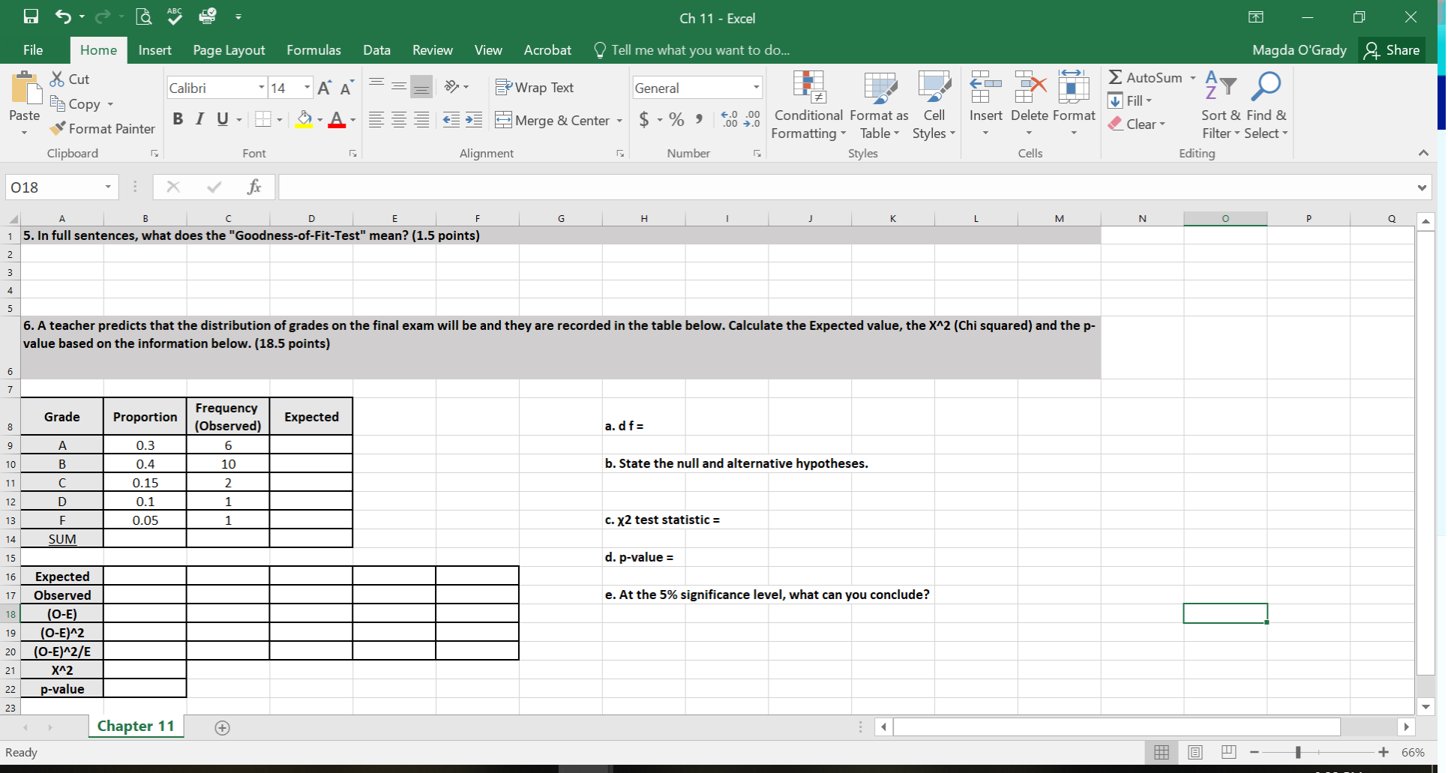Viewport: 1448px width, 773px height.
Task: Click AutoSum sigma button
Action: pos(1145,77)
